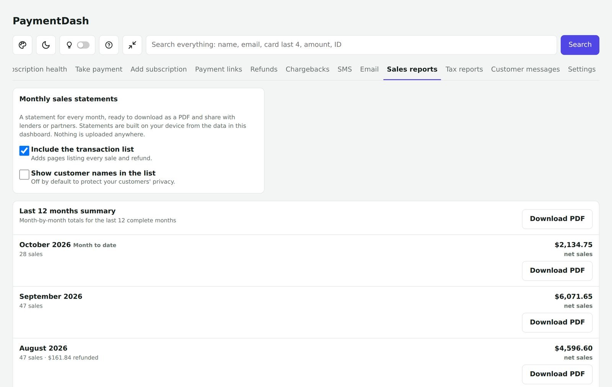Open the color theme palette icon

point(23,45)
